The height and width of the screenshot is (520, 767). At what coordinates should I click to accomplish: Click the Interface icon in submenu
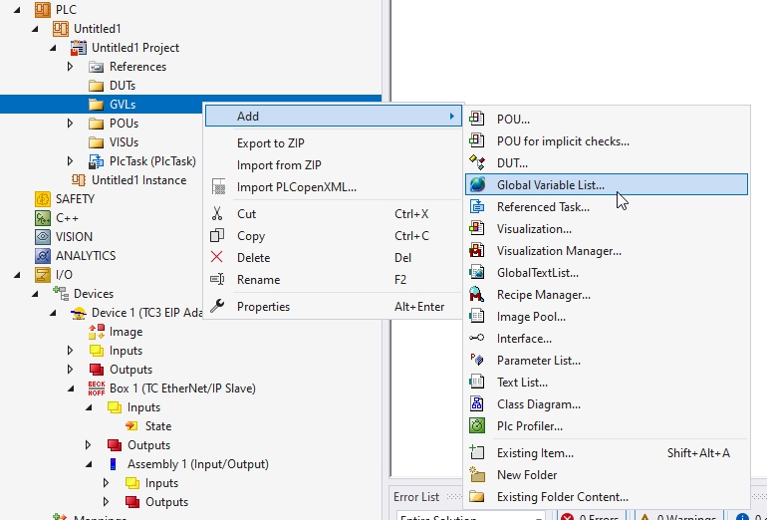477,338
